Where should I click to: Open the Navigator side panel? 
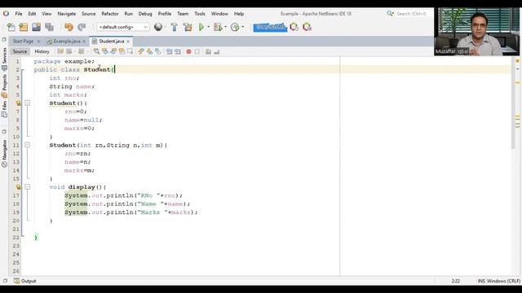4,153
